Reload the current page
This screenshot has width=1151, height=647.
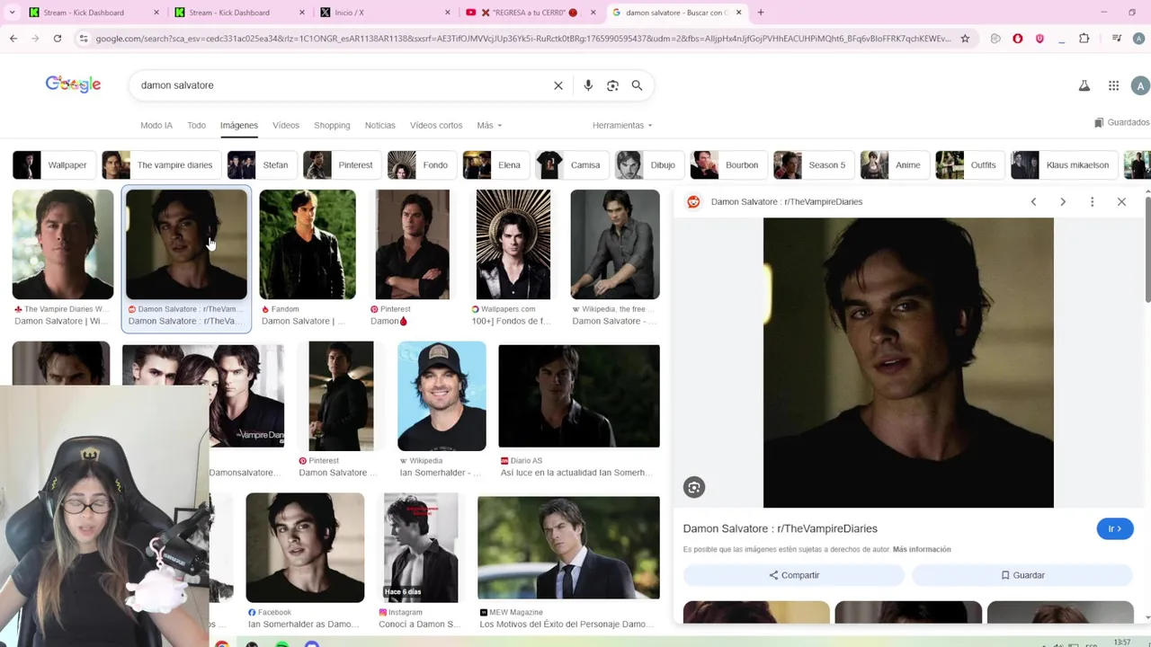click(58, 39)
